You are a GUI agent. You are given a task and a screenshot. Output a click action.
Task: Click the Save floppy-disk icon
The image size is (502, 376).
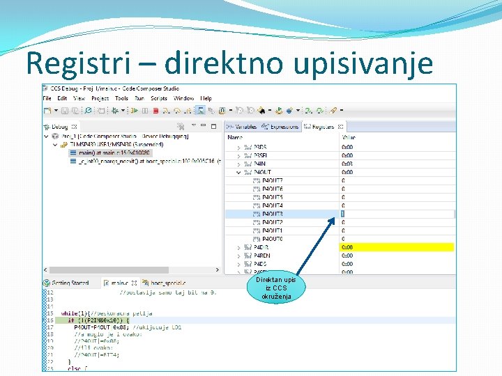point(65,111)
